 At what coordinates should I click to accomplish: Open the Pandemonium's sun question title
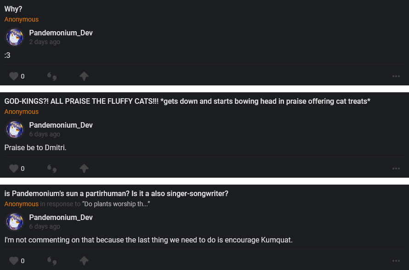click(116, 193)
